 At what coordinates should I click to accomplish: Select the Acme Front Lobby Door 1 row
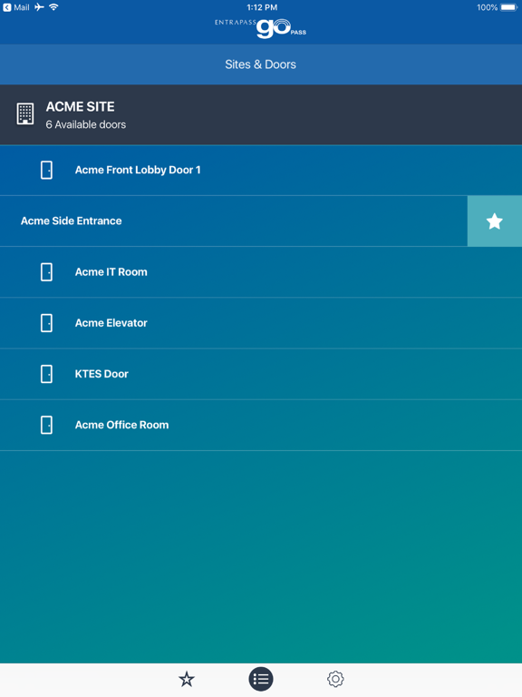261,170
